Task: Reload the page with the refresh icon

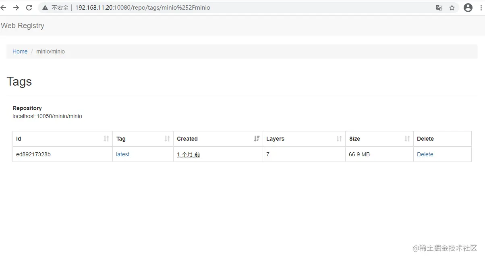Action: tap(29, 8)
